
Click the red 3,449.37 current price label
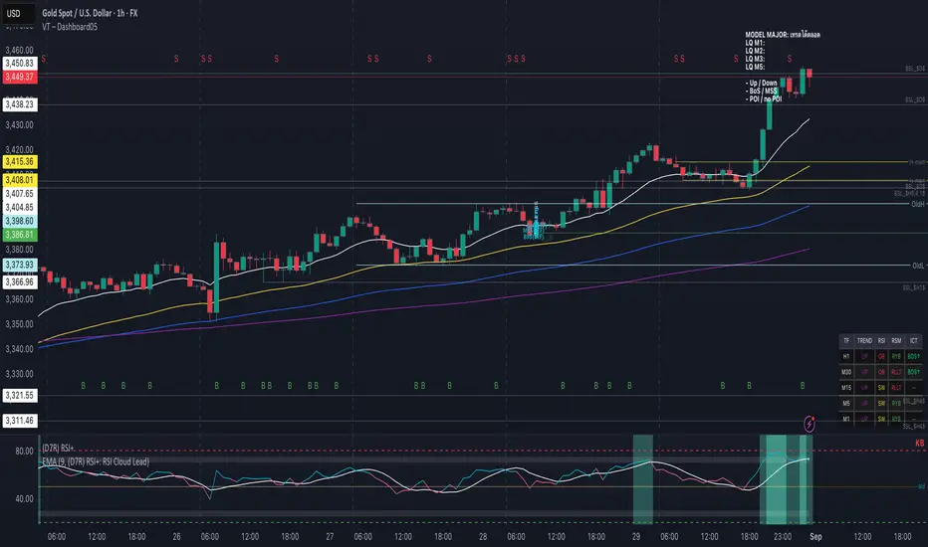tap(20, 77)
